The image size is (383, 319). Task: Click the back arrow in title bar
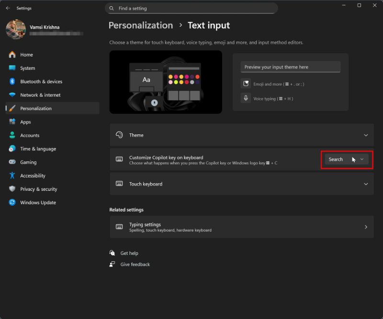coord(8,8)
